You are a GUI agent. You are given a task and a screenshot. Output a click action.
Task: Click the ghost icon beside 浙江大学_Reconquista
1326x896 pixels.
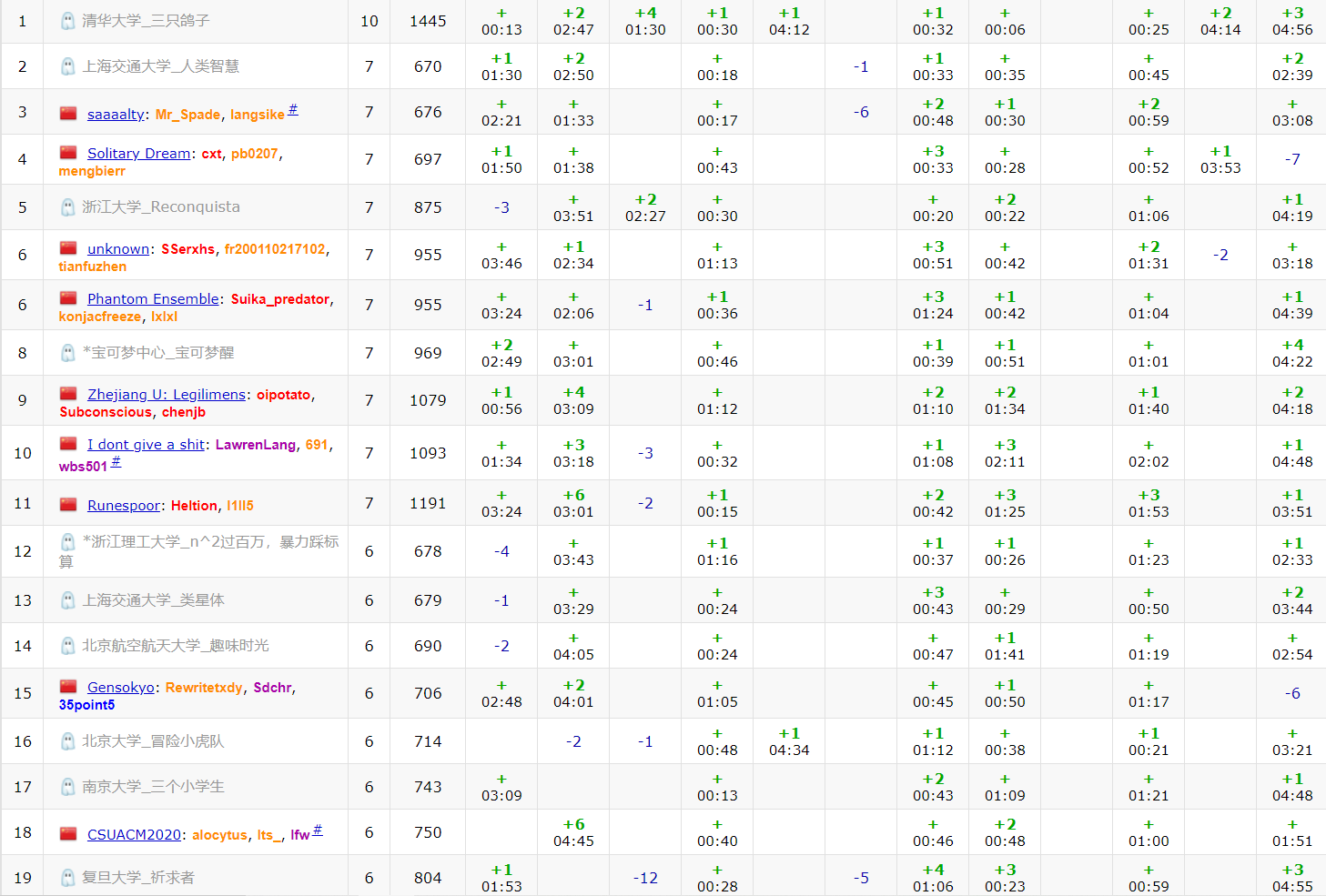tap(68, 207)
